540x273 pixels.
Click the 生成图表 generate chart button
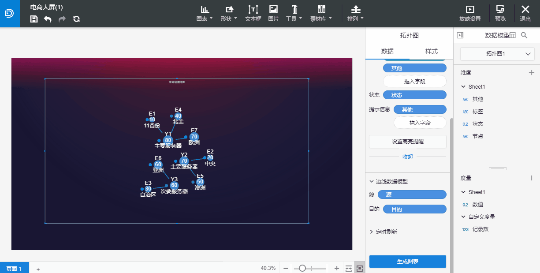(x=407, y=262)
